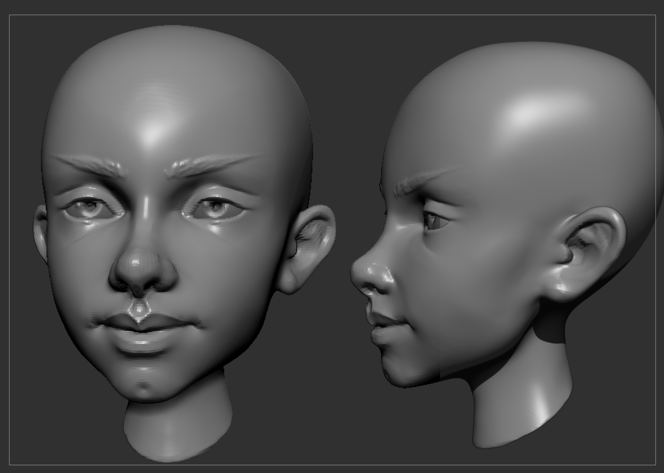Image resolution: width=664 pixels, height=473 pixels.
Task: Click the front-view eyebrow above the protruding-ear side
Action: coord(208,164)
